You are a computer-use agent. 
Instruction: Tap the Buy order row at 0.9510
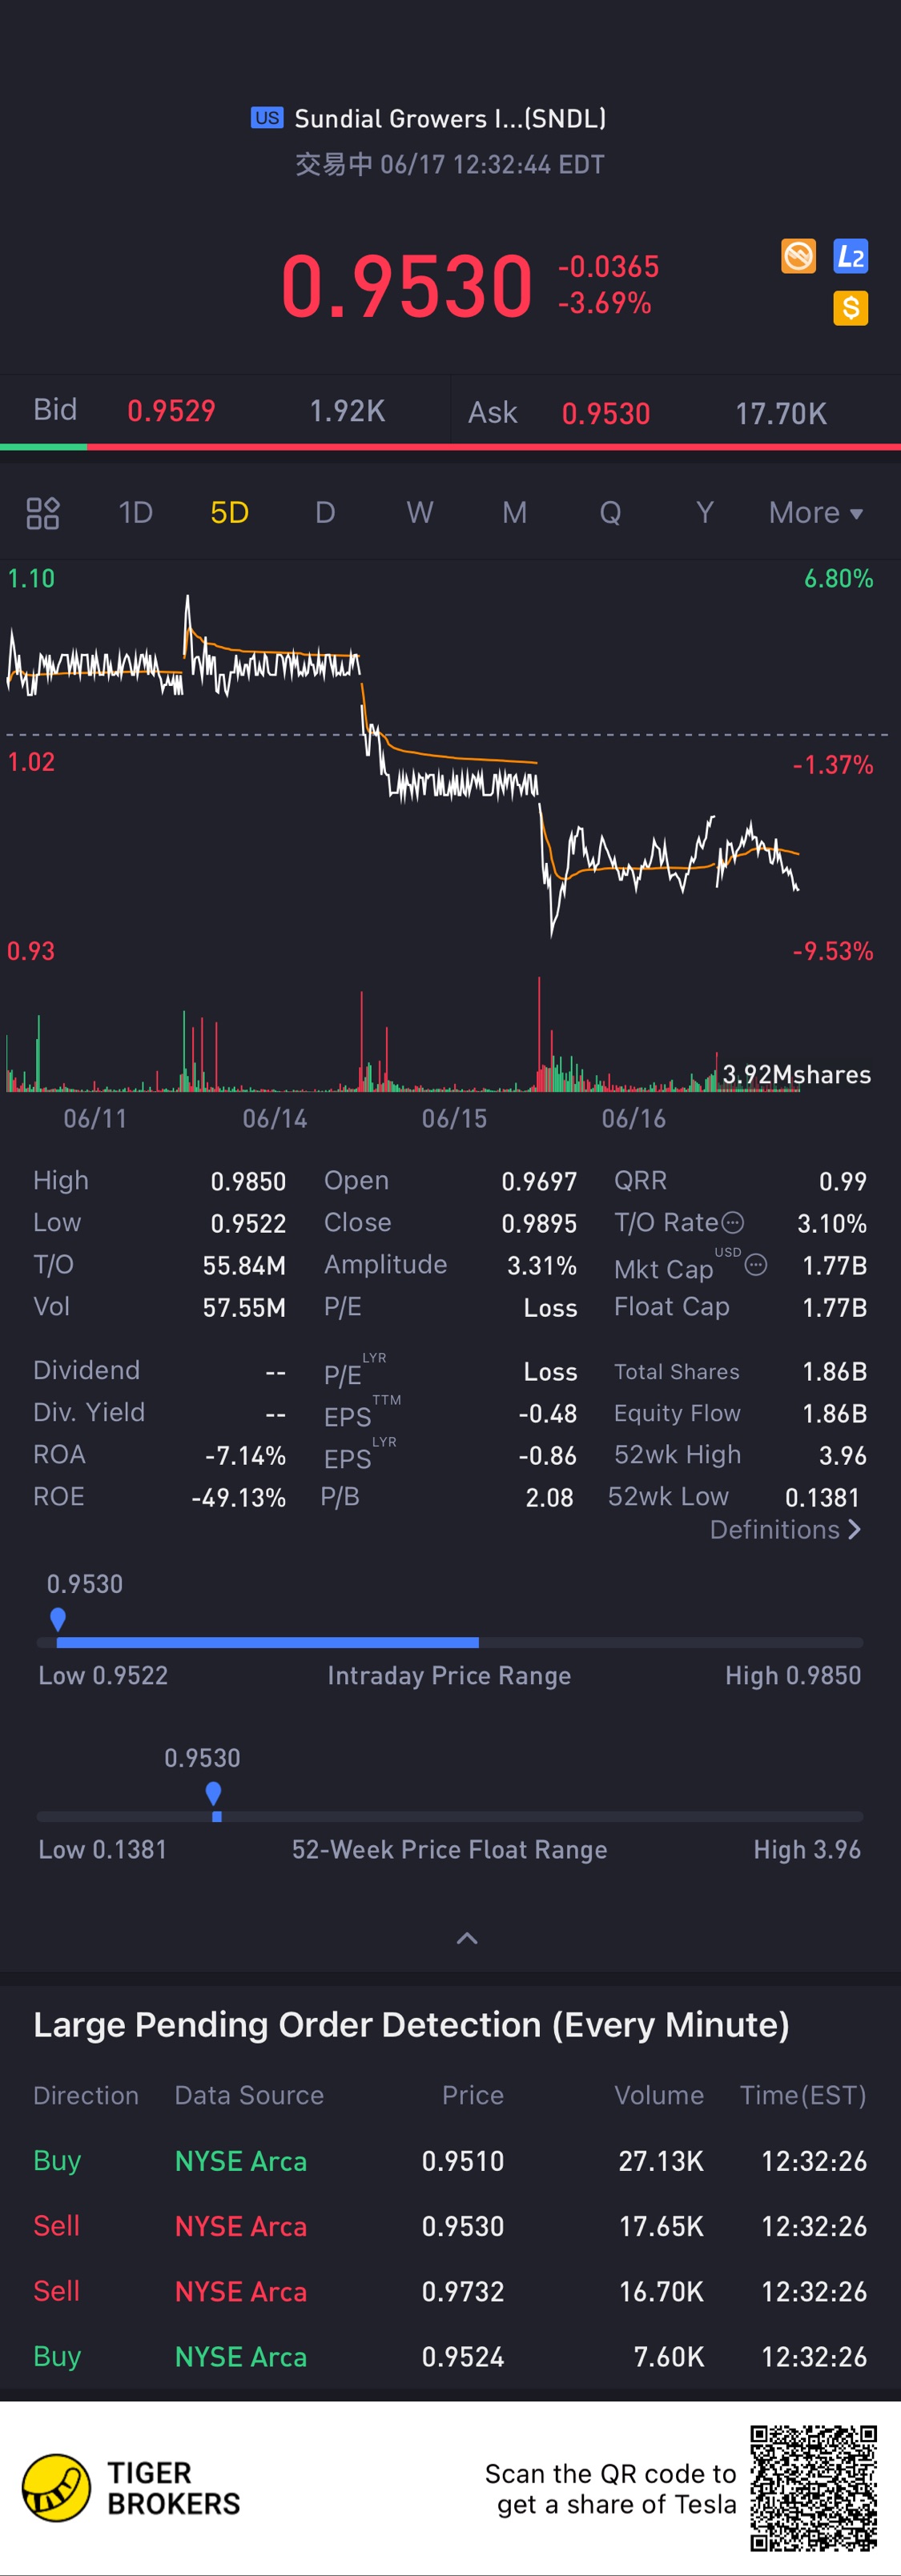coord(450,2161)
